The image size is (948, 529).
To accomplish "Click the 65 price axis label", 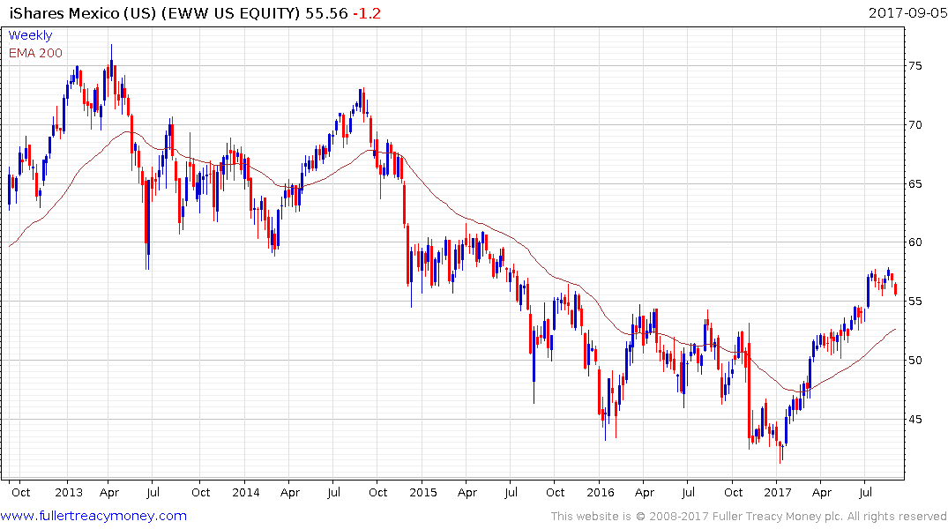I will pyautogui.click(x=915, y=183).
